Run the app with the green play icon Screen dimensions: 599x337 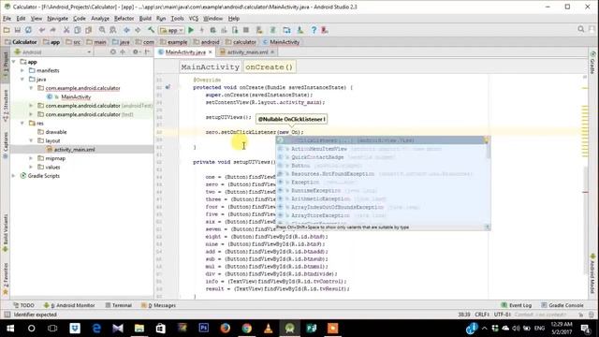(x=191, y=30)
